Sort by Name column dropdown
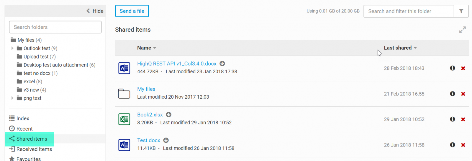The image size is (472, 161). coord(147,48)
